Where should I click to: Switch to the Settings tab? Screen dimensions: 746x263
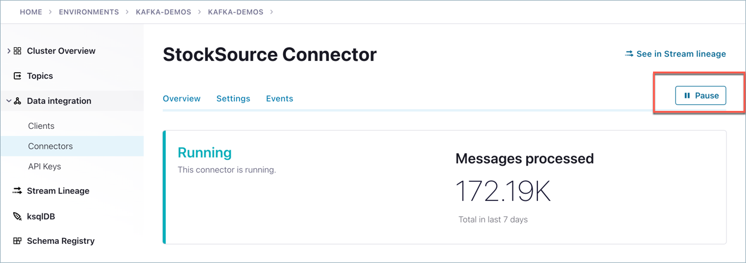pyautogui.click(x=233, y=98)
